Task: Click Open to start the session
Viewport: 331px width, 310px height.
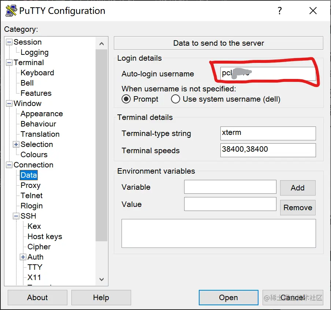Action: tap(228, 297)
